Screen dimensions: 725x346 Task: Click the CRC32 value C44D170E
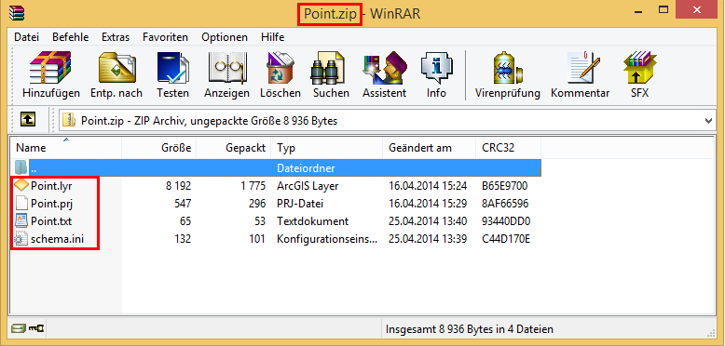coord(505,239)
